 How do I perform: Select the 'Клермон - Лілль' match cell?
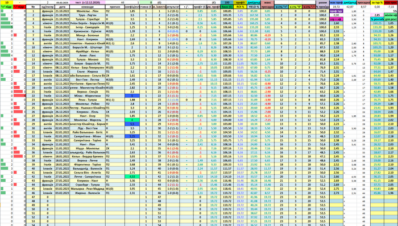coord(88,112)
